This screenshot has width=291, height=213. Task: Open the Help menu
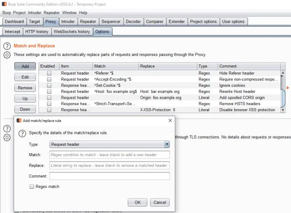83,12
